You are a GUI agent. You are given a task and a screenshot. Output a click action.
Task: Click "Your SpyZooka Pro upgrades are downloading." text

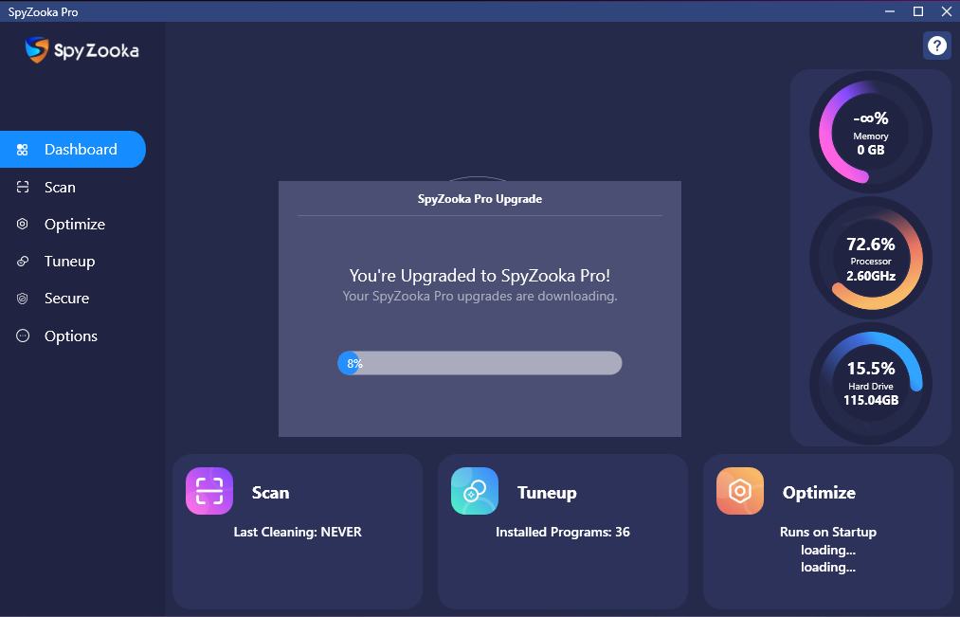[x=480, y=297]
